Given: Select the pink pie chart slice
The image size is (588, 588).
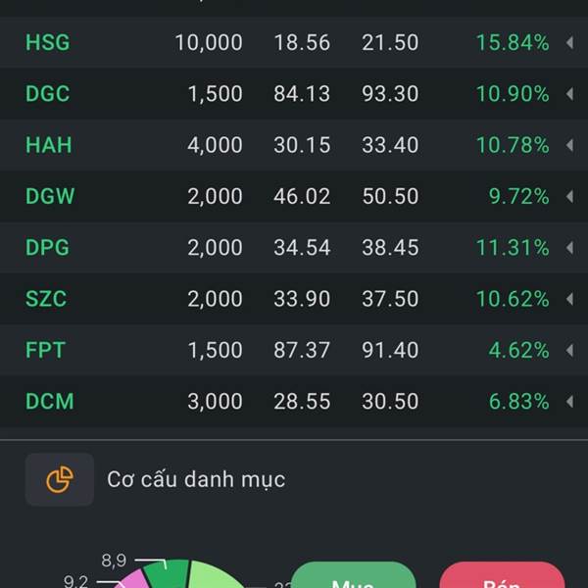Looking at the screenshot, I should coord(135,578).
